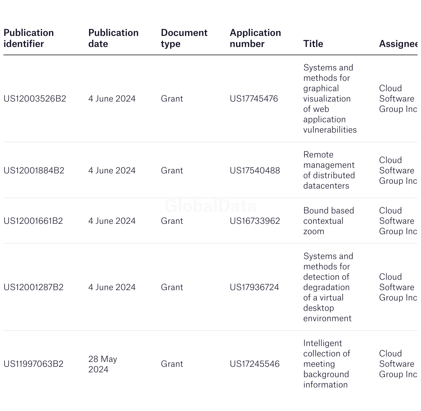The image size is (421, 411).
Task: Click the Publication identifier column header
Action: tap(29, 38)
